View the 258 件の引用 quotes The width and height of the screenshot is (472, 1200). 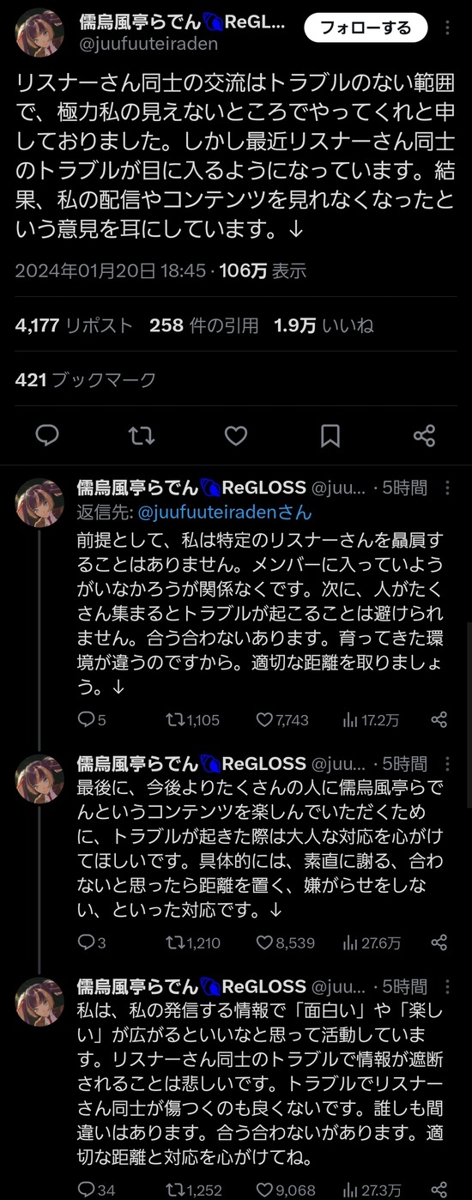tap(203, 325)
